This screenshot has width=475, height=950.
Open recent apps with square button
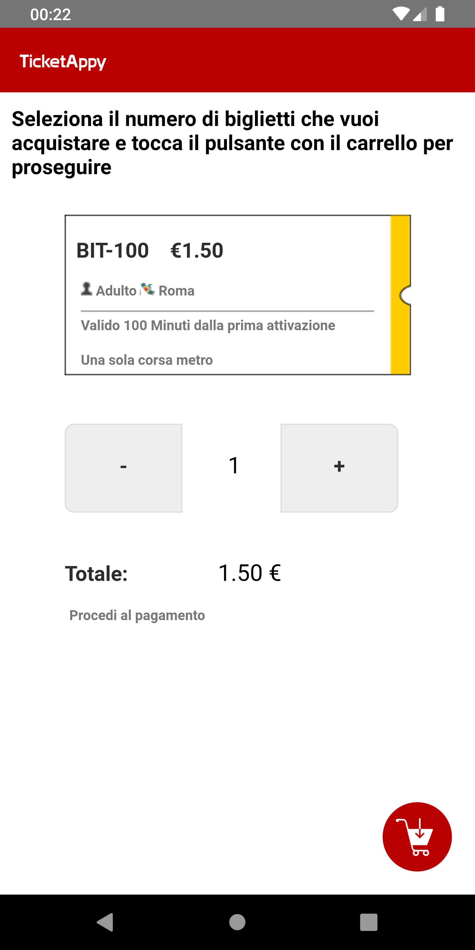point(368,922)
